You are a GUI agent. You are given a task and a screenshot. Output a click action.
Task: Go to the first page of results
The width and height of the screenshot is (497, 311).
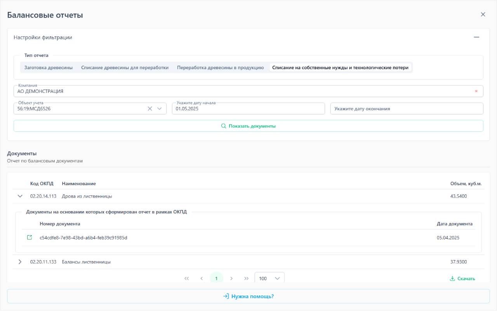tap(187, 278)
